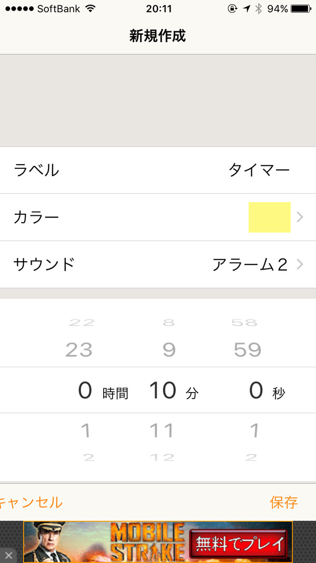
Task: Select 1 in the seconds picker
Action: click(x=254, y=431)
